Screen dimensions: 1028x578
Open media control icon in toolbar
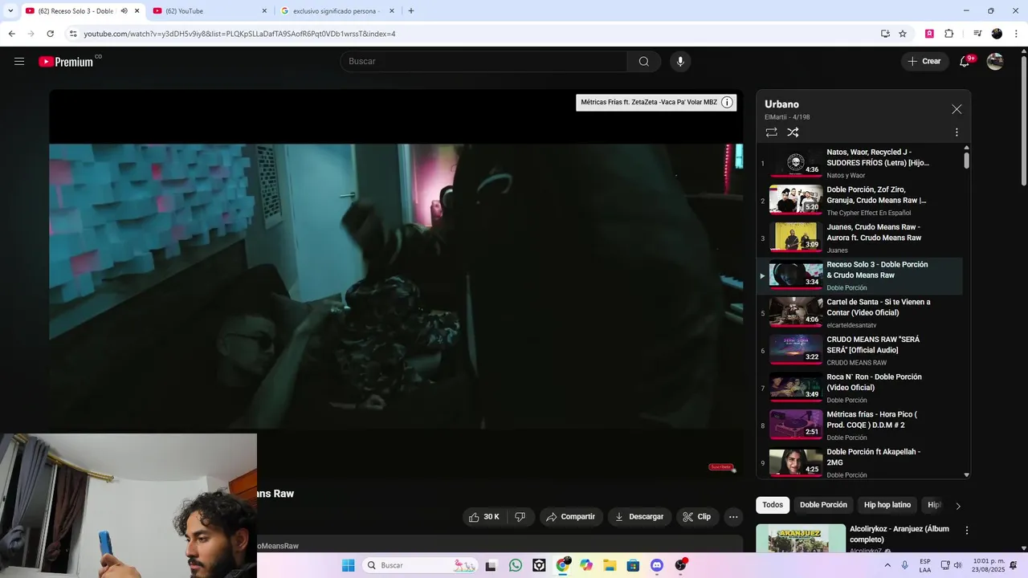point(977,34)
